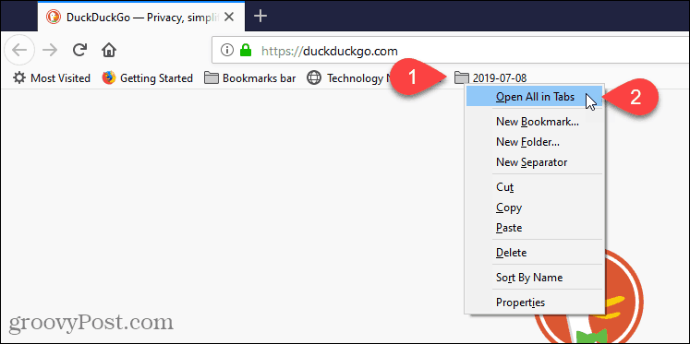Select New Bookmark... menu entry
690x344 pixels.
tap(535, 122)
